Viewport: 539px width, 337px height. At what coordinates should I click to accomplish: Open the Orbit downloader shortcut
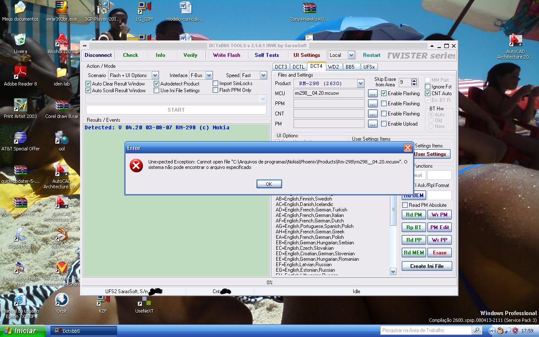[x=61, y=303]
